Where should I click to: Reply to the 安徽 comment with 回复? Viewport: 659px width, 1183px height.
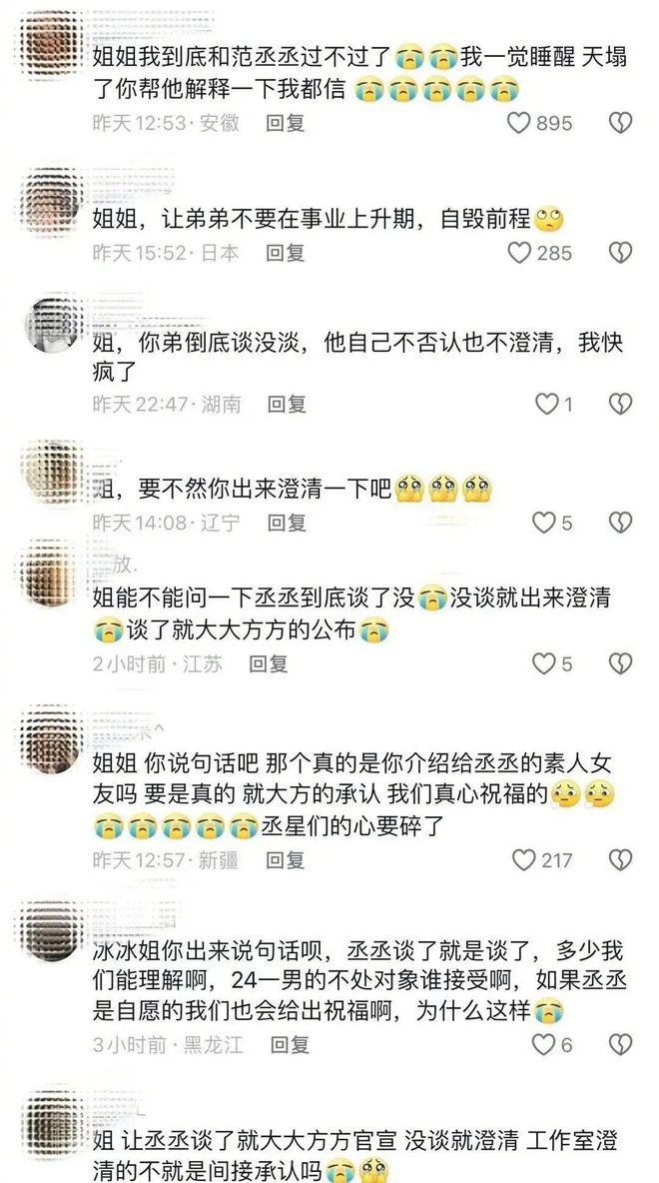(285, 122)
